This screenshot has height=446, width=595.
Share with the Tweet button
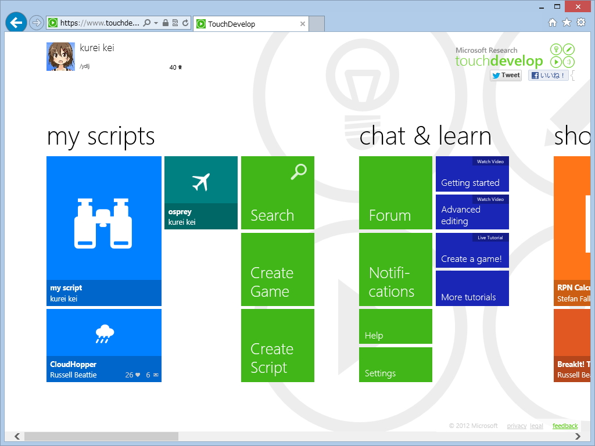(506, 75)
